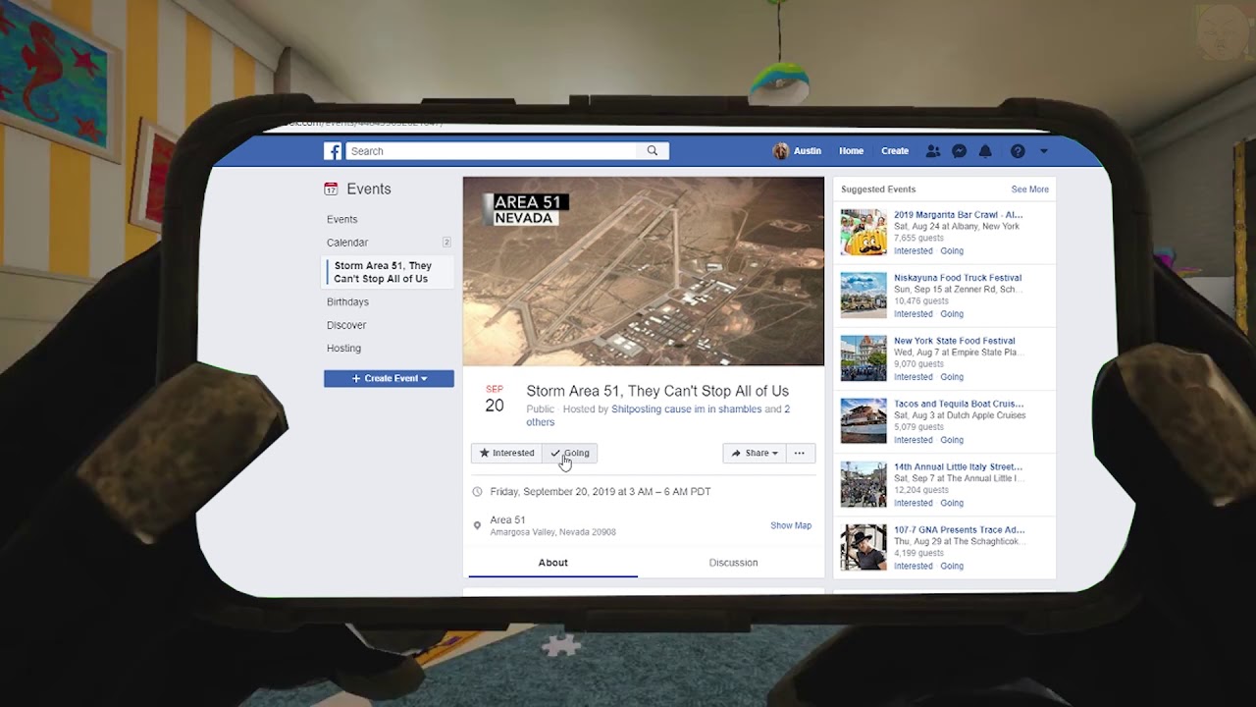This screenshot has height=707, width=1256.
Task: Mark Interested for Niskayuna Food Truck Festival
Action: click(913, 314)
